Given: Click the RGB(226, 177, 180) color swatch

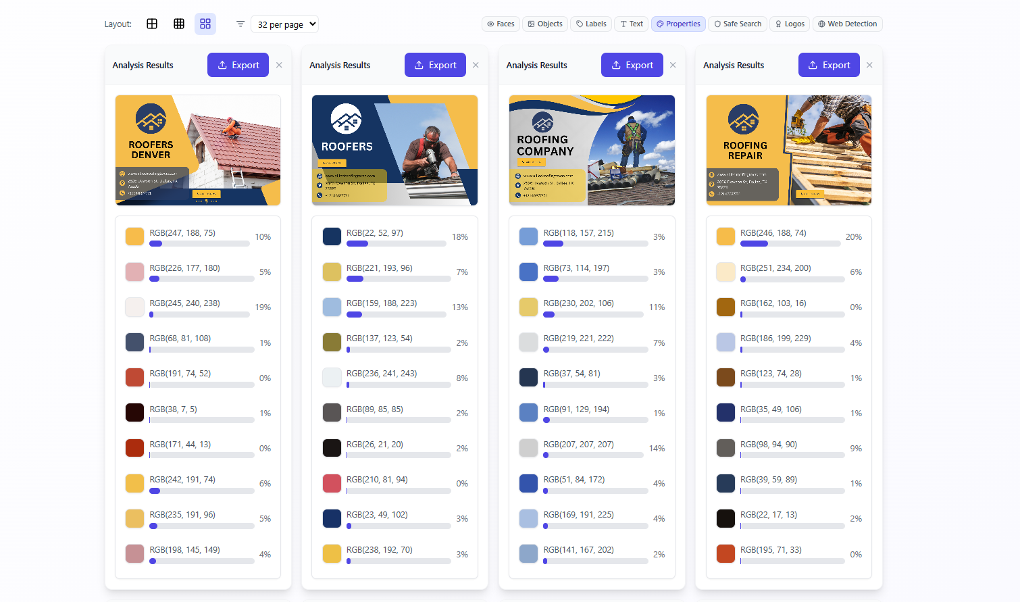Looking at the screenshot, I should coord(135,272).
